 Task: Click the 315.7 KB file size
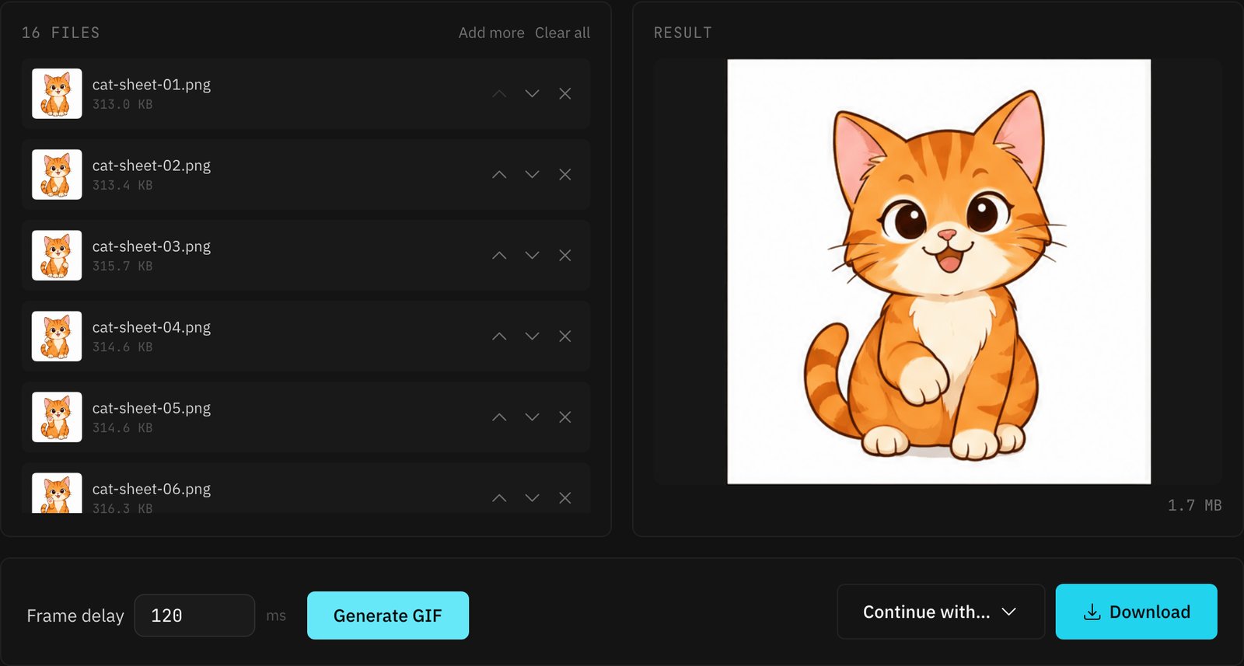pyautogui.click(x=123, y=266)
